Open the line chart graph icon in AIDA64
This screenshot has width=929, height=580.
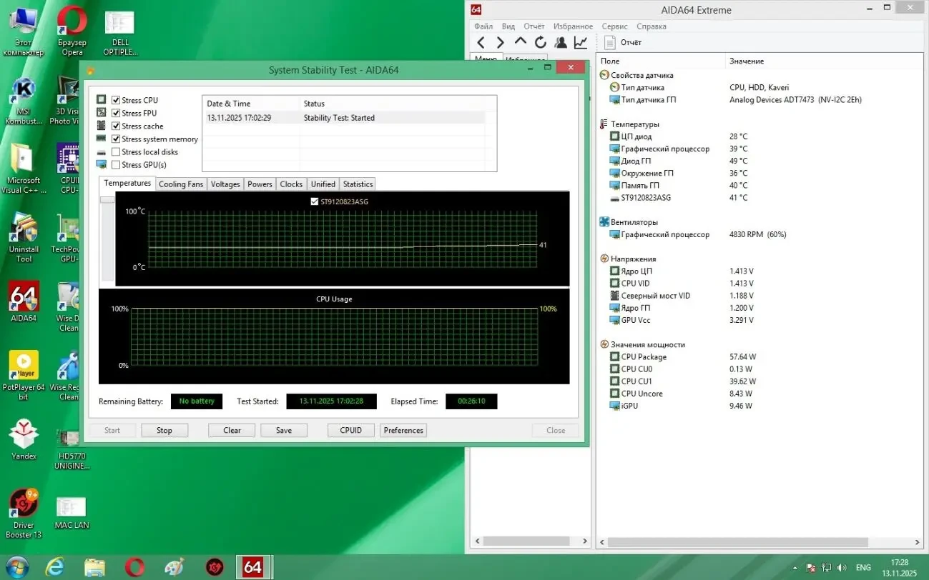coord(580,42)
